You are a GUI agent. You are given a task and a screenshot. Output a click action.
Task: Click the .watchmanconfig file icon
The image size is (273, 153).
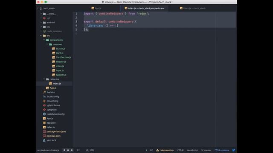coord(44,114)
